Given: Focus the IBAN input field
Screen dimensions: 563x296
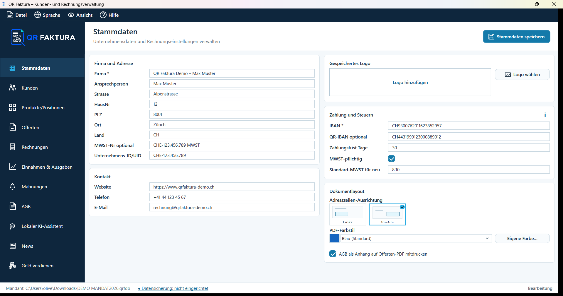Looking at the screenshot, I should point(469,126).
